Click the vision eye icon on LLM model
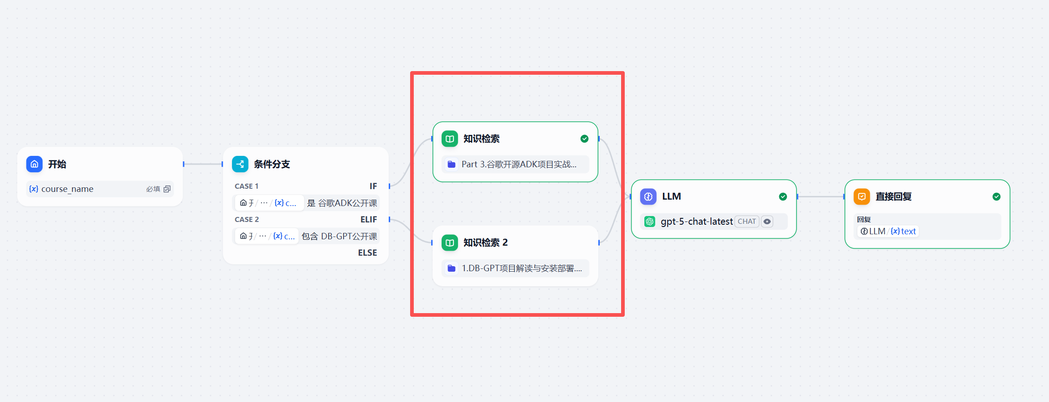 (767, 222)
